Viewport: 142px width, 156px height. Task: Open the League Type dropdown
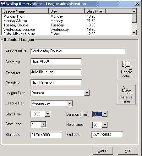87,93
